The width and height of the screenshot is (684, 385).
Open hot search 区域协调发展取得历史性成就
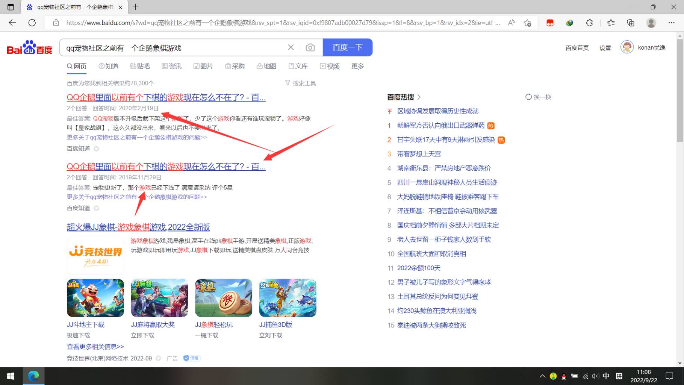pos(438,111)
